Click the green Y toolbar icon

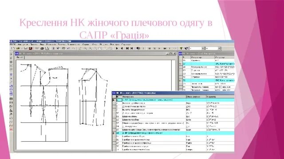point(181,48)
